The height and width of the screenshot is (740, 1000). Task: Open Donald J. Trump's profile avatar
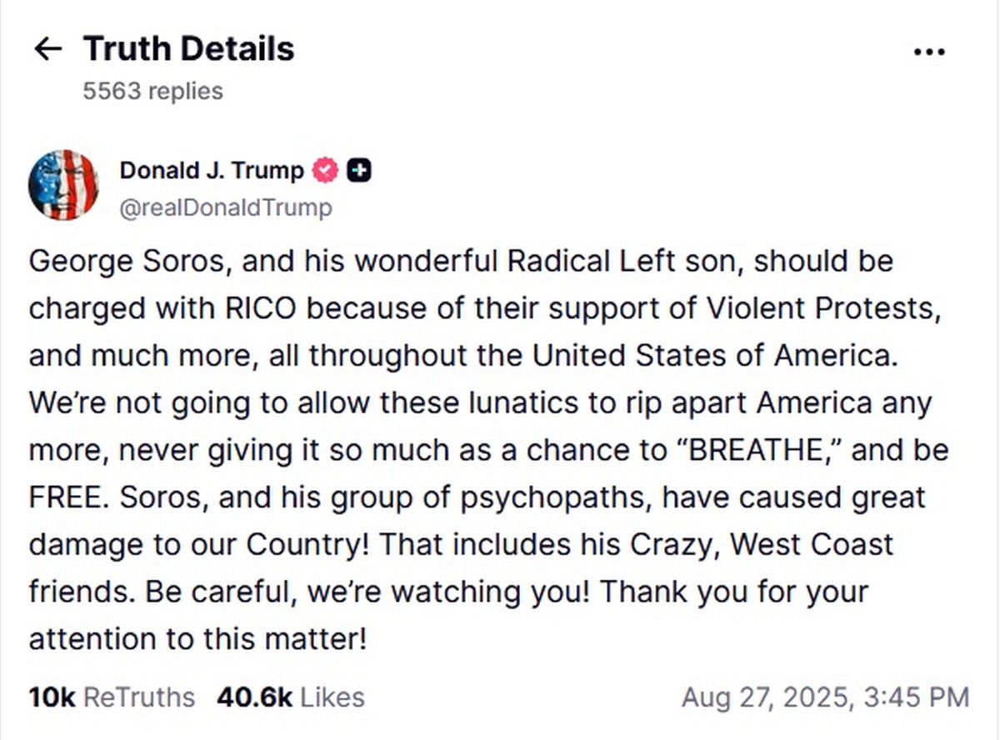(63, 185)
